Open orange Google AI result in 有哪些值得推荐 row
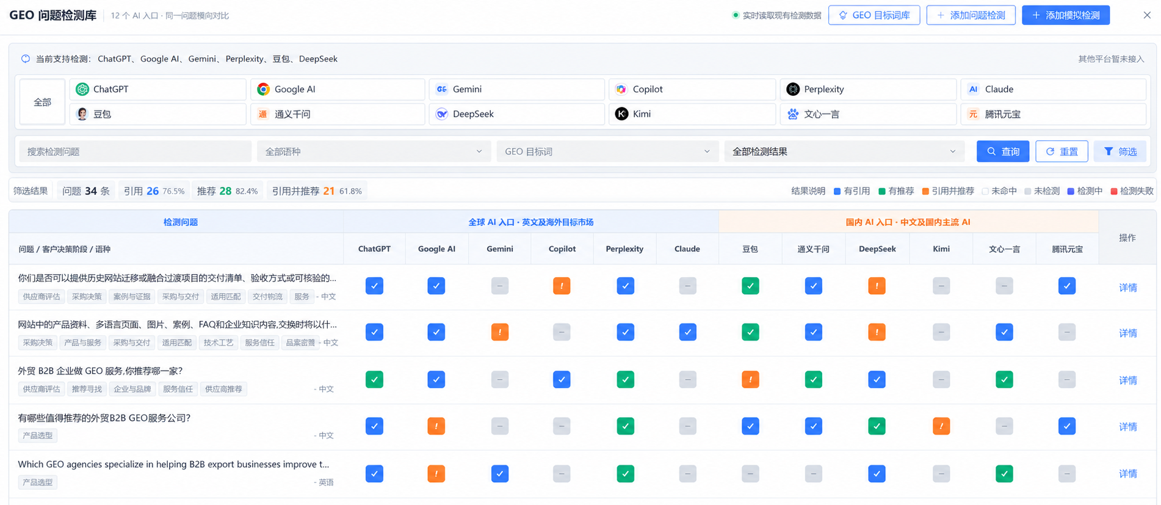 [436, 426]
